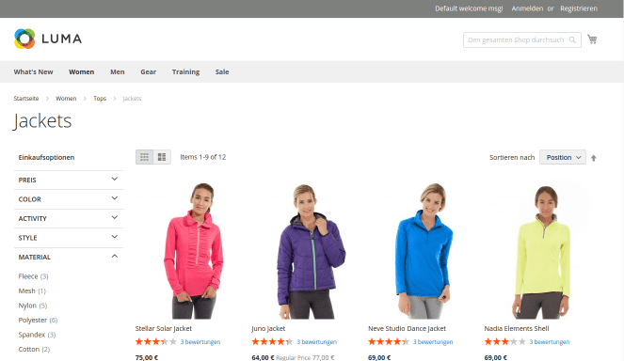Open Neve Studio Dance Jacket title link
The height and width of the screenshot is (361, 624).
pos(408,328)
